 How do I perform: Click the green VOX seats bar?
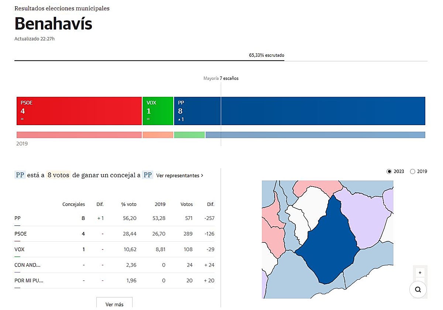[x=158, y=111]
